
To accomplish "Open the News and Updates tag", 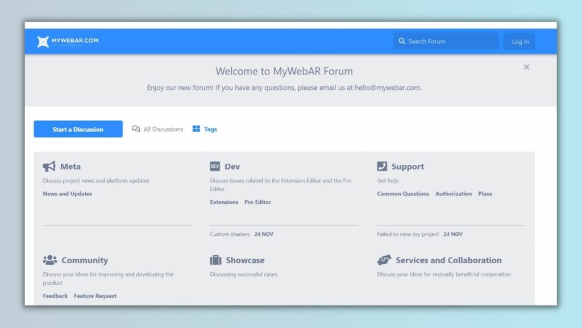I will (x=67, y=194).
